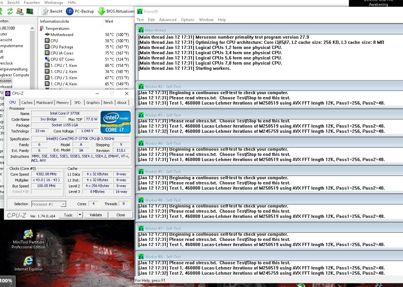This screenshot has width=403, height=287.
Task: Click the Worker #2 Self-Test window icon
Action: coord(141,87)
